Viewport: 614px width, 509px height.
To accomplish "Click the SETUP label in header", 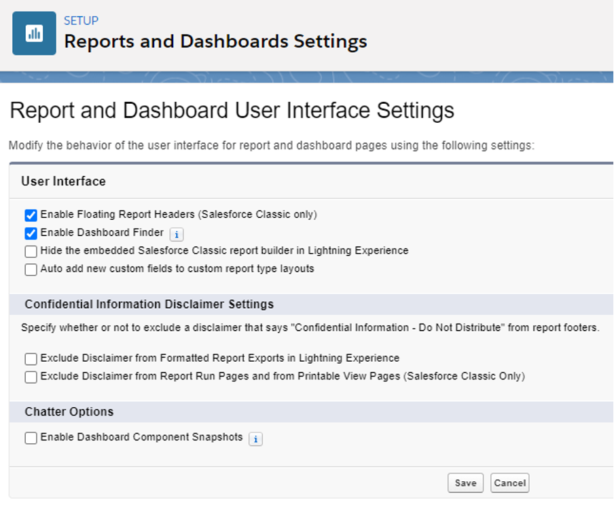I will tap(81, 20).
